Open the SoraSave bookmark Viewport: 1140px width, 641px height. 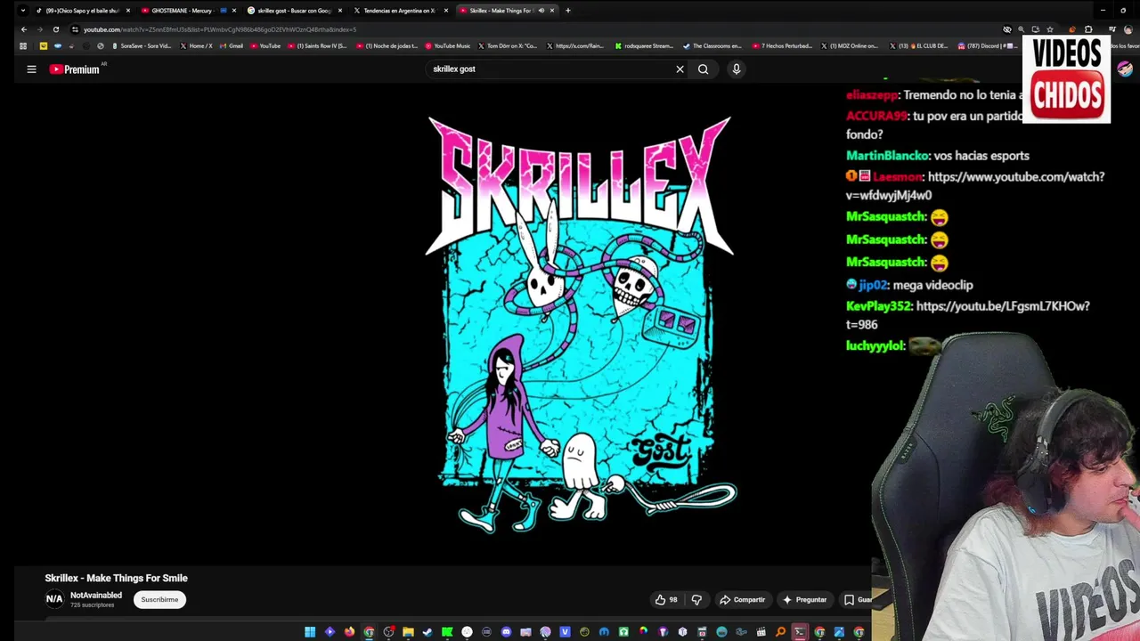click(142, 45)
